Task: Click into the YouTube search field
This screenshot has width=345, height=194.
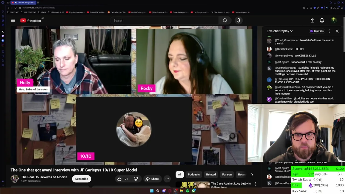Action: (x=164, y=20)
